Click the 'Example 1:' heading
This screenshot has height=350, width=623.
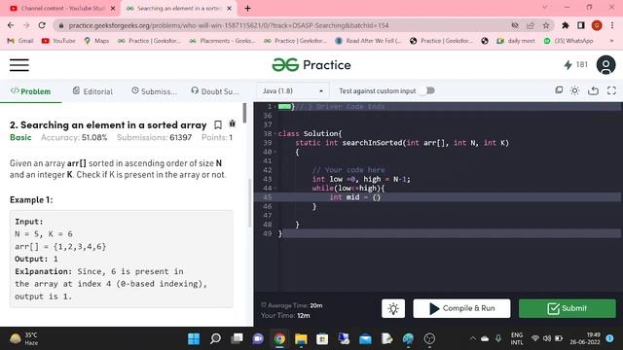point(31,199)
